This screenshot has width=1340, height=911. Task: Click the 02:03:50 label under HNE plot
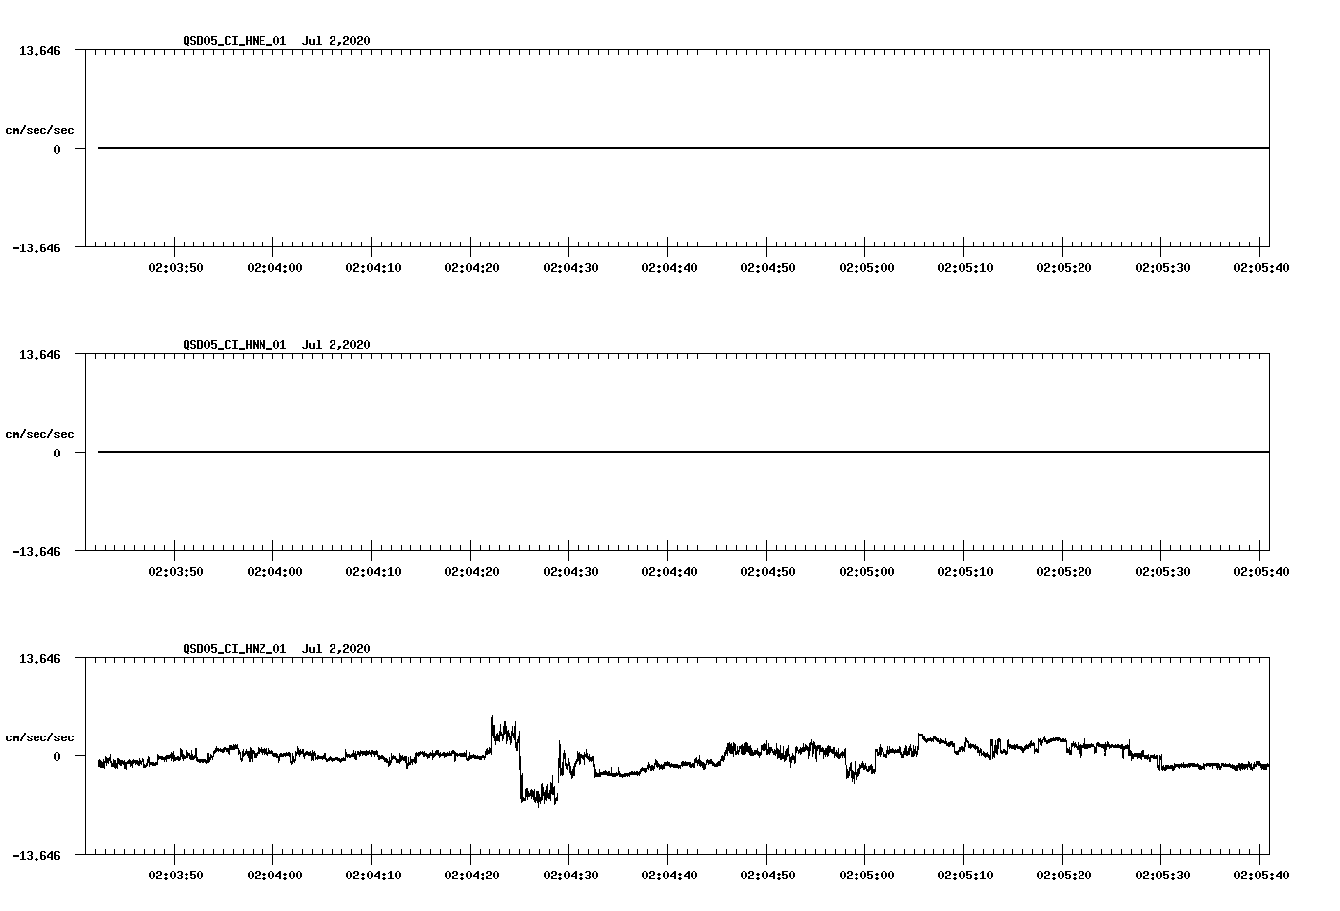point(176,268)
